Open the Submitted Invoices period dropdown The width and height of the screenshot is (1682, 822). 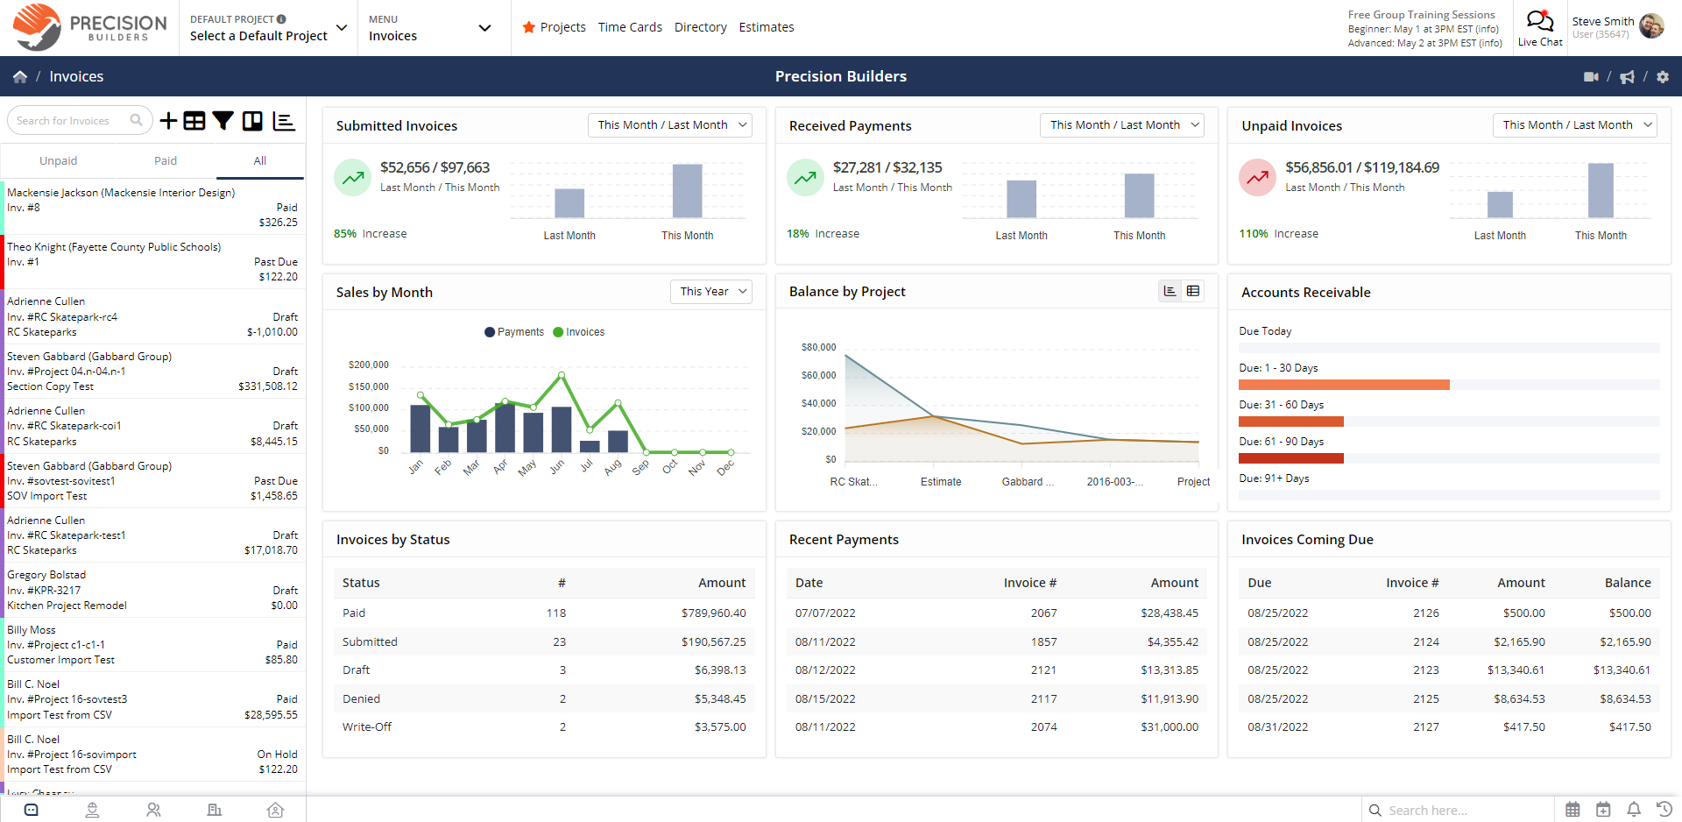click(x=669, y=124)
